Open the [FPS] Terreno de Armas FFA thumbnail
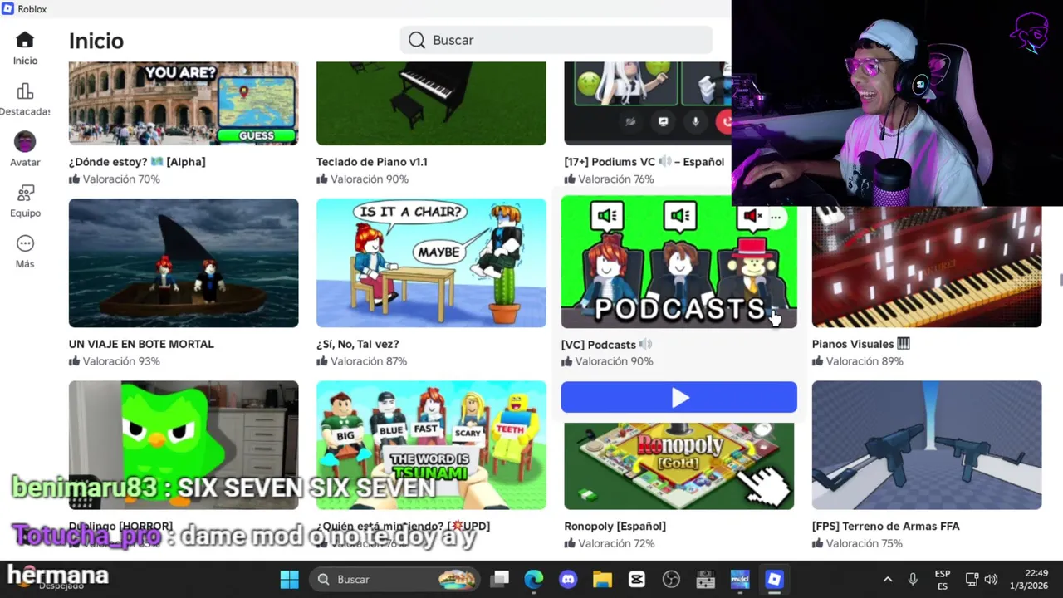Screen dimensions: 1063x598 [x=927, y=445]
